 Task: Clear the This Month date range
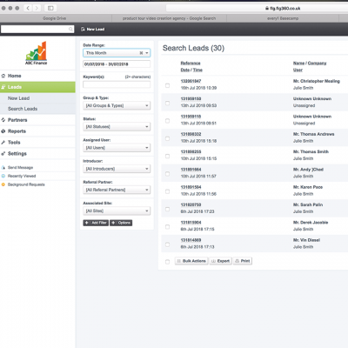pyautogui.click(x=141, y=53)
